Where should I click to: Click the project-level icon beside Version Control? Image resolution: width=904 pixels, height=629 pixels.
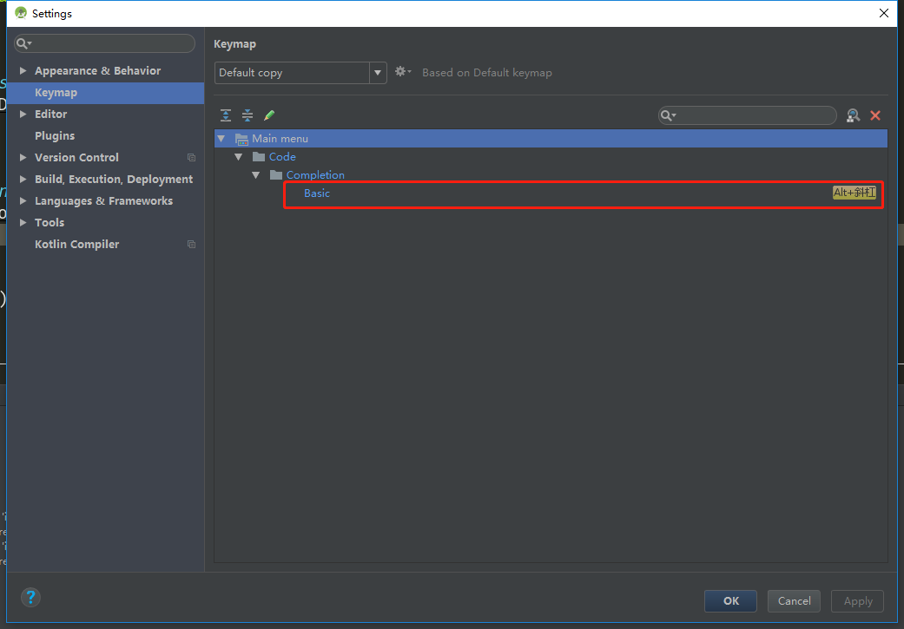[x=191, y=158]
